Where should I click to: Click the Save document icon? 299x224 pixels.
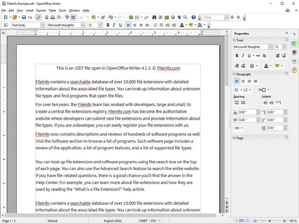[x=24, y=17]
